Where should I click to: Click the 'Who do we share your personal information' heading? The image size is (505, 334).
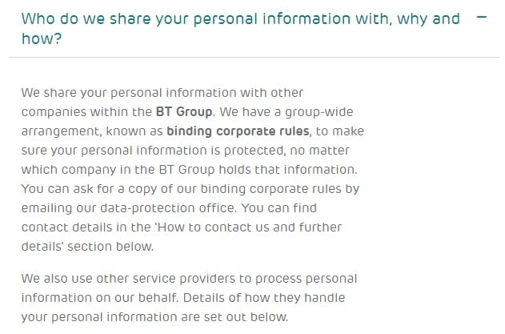pos(241,28)
